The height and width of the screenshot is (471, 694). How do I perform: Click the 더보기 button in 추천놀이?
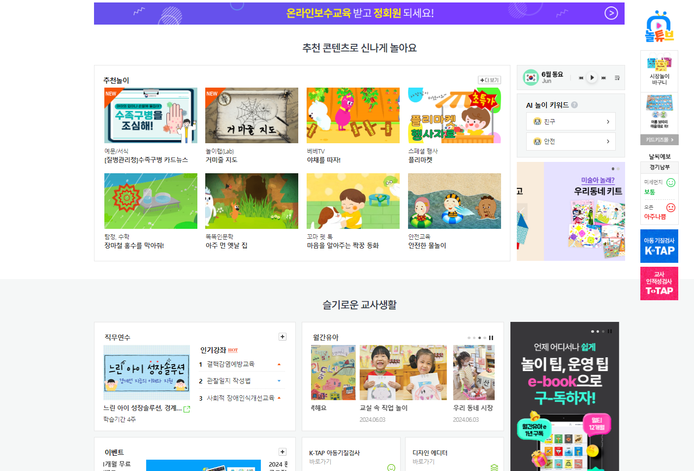[x=489, y=80]
